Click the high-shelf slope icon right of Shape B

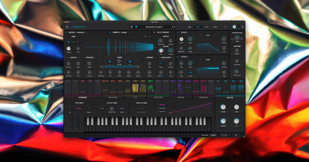139,62
